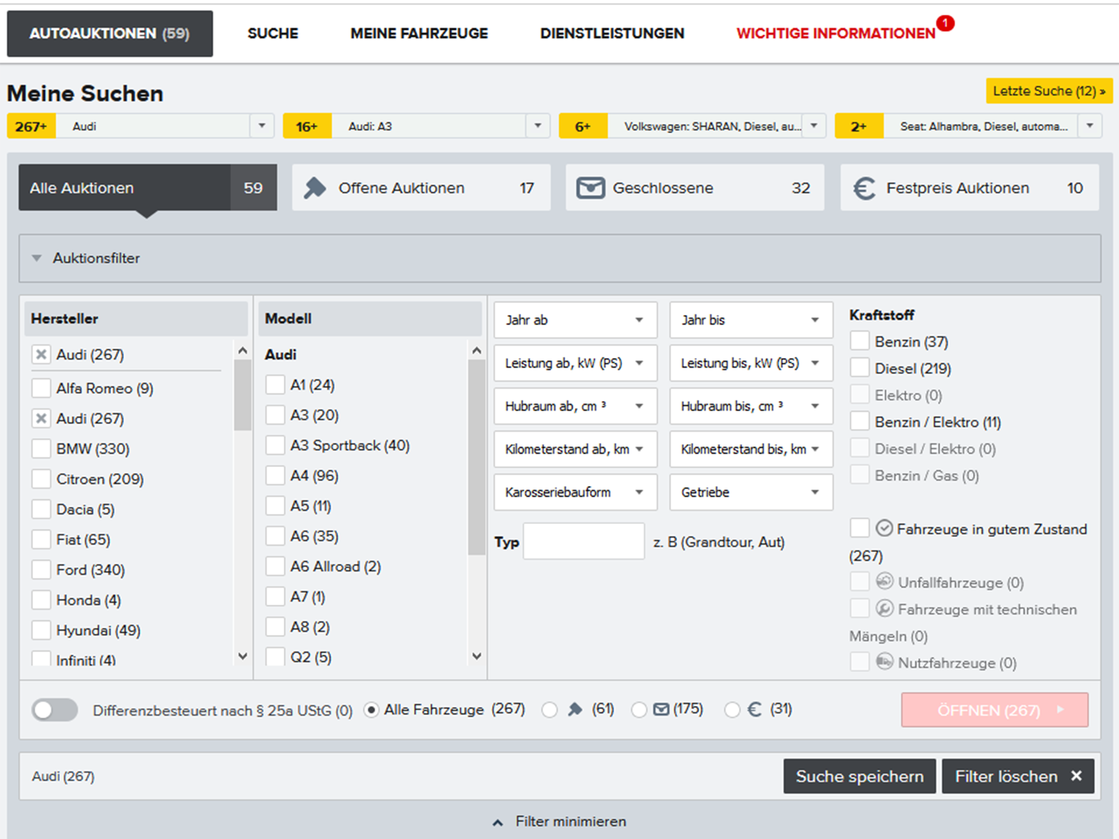This screenshot has width=1119, height=839.
Task: Tick the Diesel (219) fuel checkbox
Action: click(859, 367)
